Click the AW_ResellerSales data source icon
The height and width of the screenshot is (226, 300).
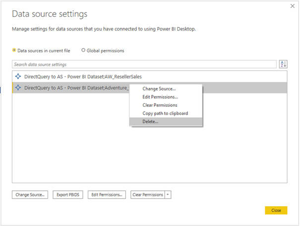(18, 76)
